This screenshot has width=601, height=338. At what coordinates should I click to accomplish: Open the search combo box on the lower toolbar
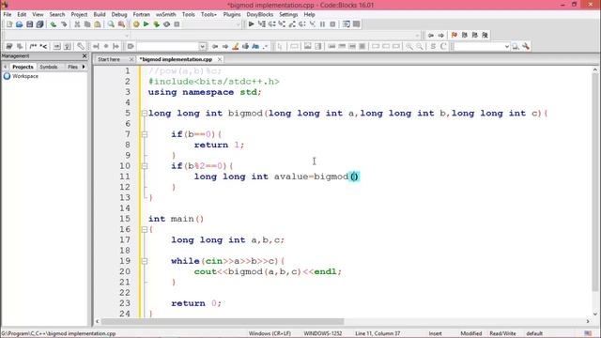(x=482, y=46)
